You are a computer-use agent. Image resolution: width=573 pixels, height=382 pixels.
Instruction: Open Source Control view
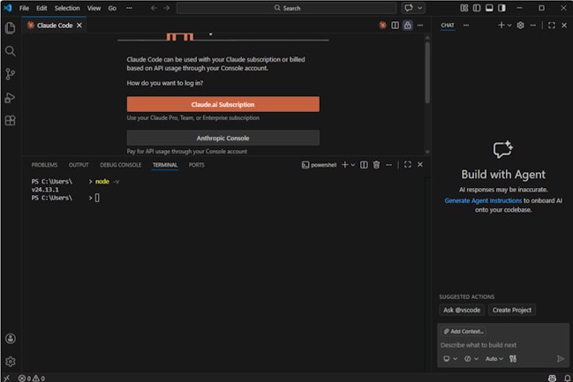click(x=11, y=74)
